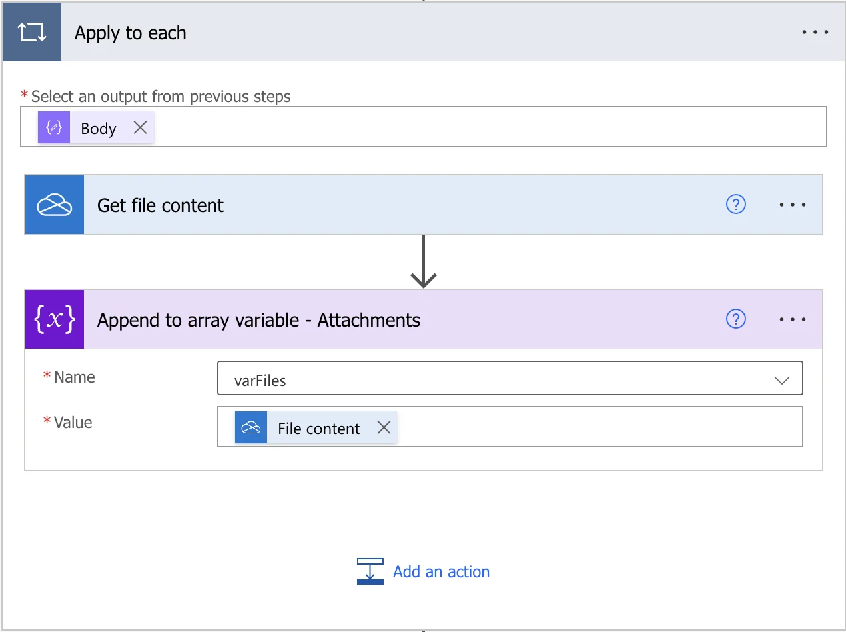Click the Apply to each loop icon
This screenshot has height=632, width=846.
coord(32,33)
